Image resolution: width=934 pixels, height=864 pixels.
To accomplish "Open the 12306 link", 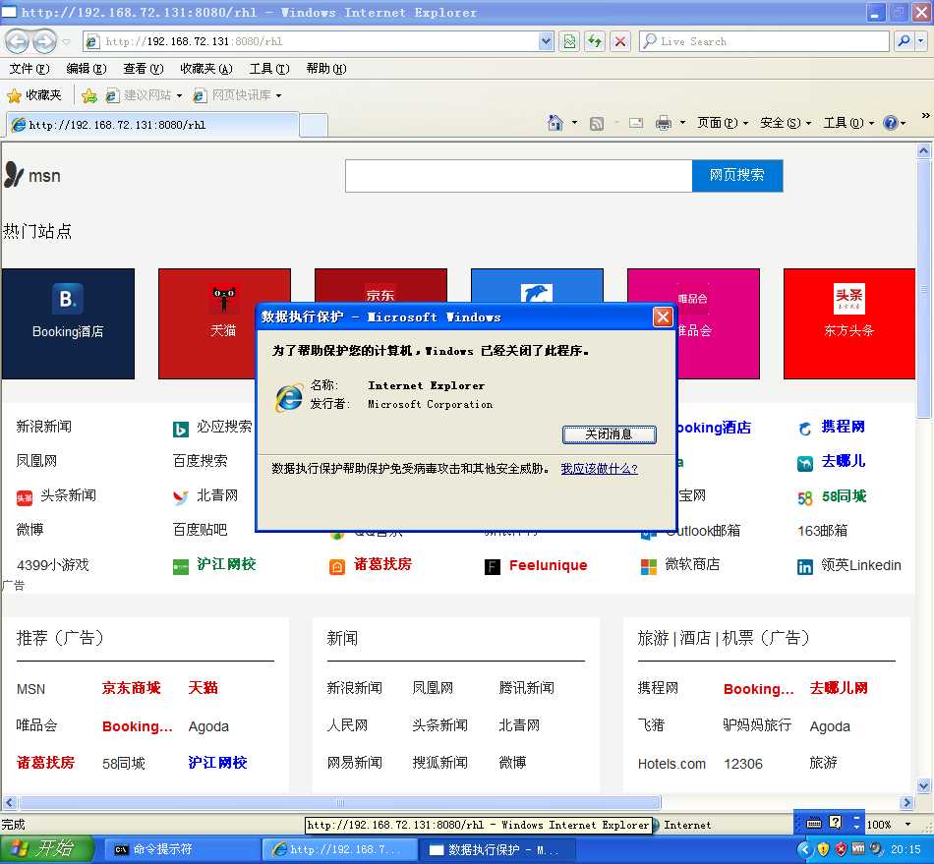I will coord(743,764).
